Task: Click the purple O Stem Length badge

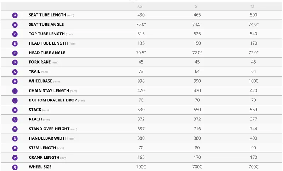Action: click(15, 148)
